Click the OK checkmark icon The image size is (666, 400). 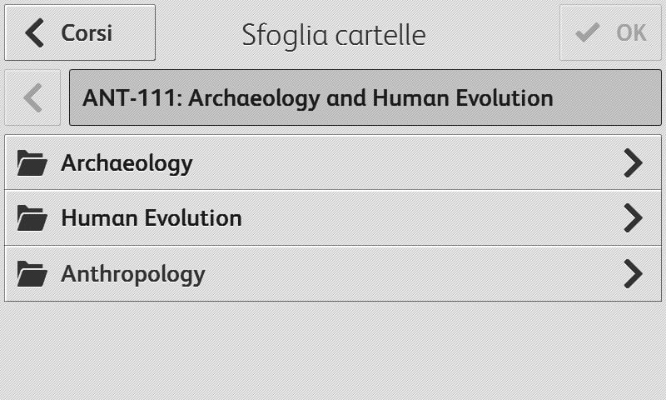pos(588,32)
